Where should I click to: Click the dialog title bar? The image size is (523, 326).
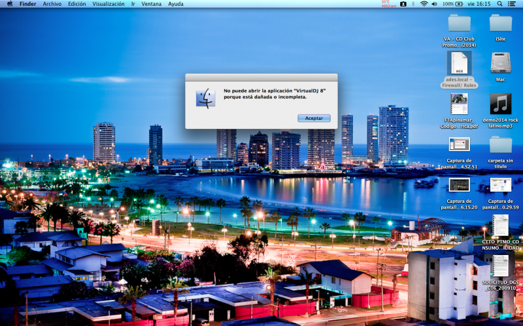pyautogui.click(x=261, y=78)
